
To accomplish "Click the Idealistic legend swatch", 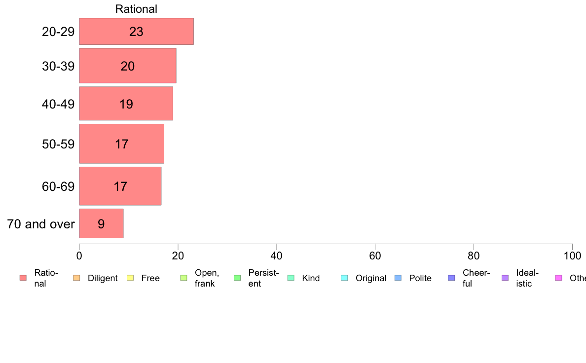I will point(505,278).
